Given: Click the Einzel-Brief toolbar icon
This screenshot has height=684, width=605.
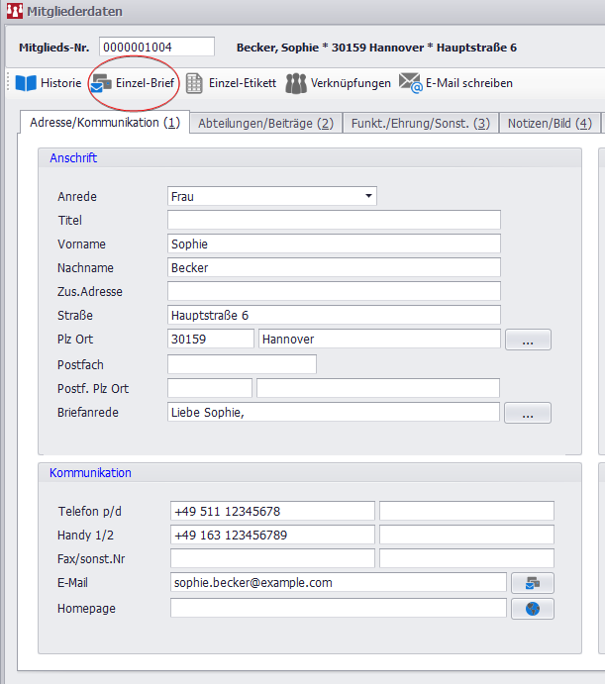Looking at the screenshot, I should tap(101, 84).
